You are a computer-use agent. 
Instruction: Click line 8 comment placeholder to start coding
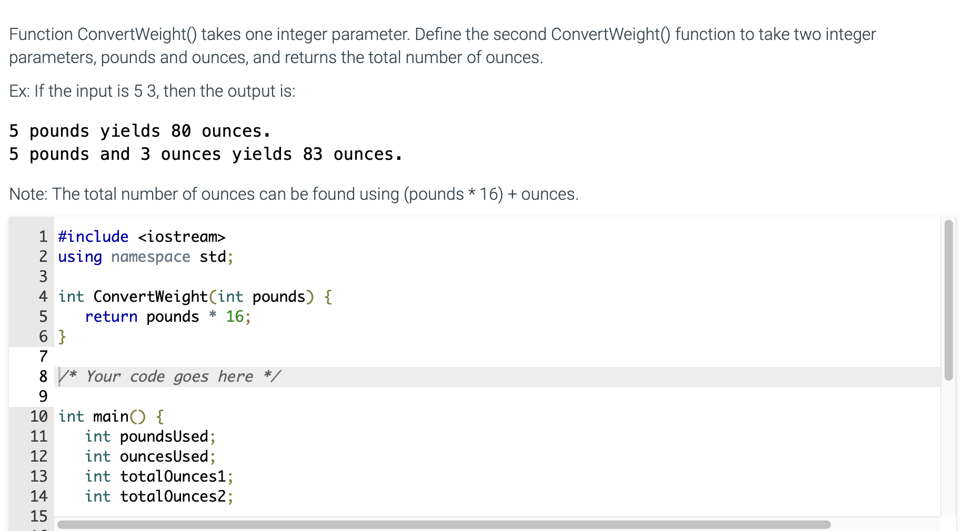pos(168,376)
